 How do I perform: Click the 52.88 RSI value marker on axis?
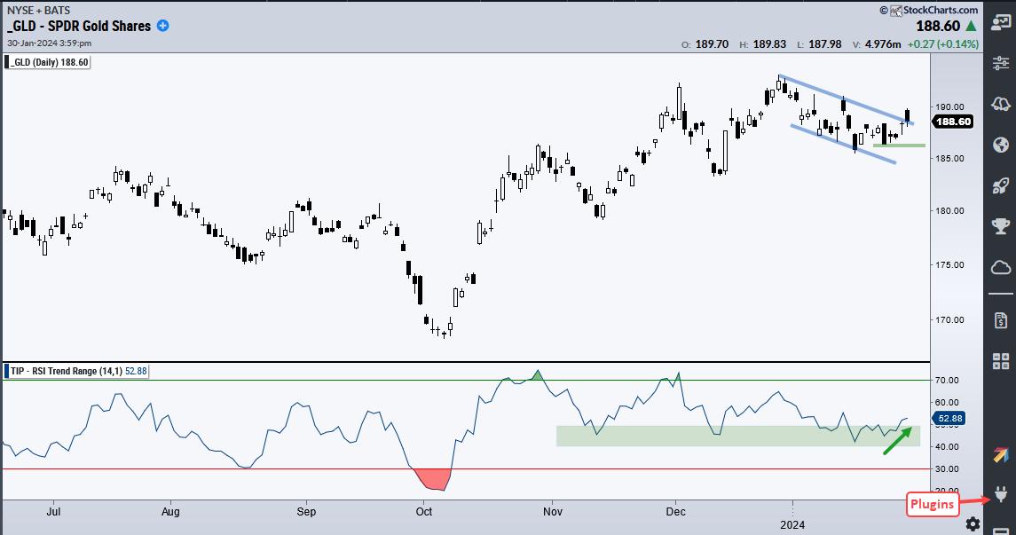pyautogui.click(x=950, y=417)
